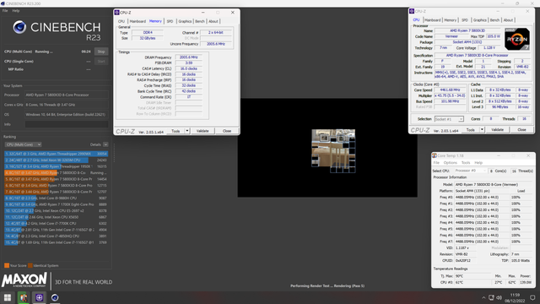Click the CPU-Z title icon in memory window
The image size is (540, 304).
116,13
